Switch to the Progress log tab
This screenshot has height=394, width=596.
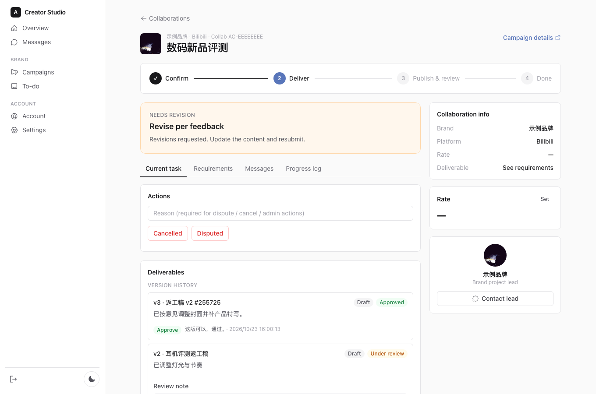coord(303,169)
